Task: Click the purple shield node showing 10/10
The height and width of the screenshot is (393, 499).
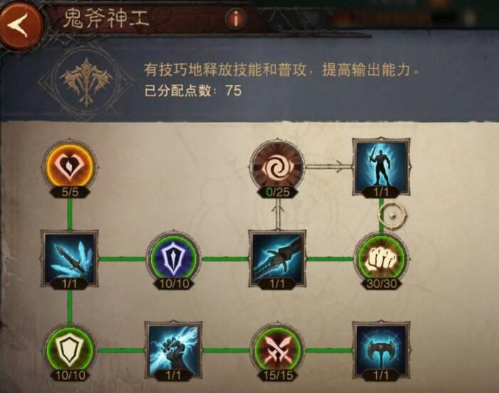Action: tap(174, 258)
